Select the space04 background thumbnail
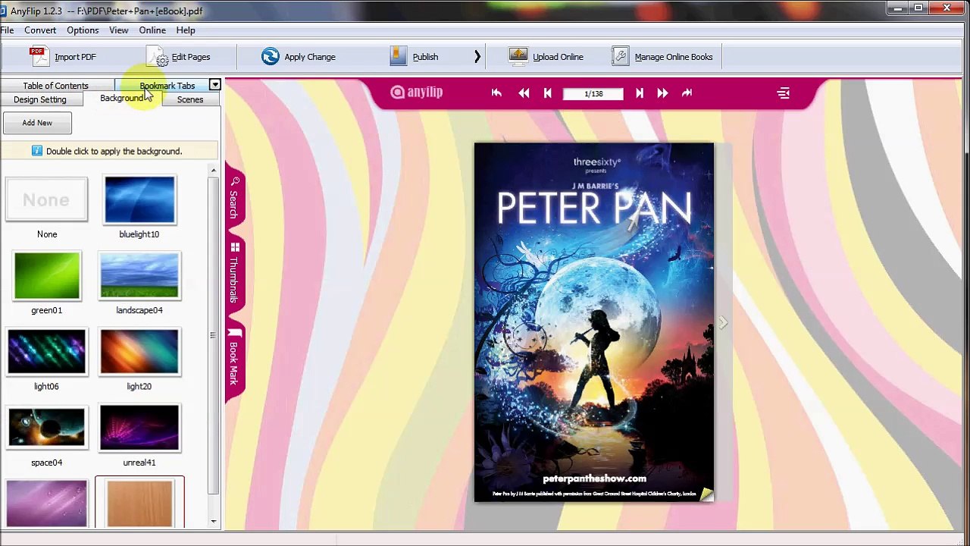Viewport: 970px width, 546px height. [x=47, y=428]
